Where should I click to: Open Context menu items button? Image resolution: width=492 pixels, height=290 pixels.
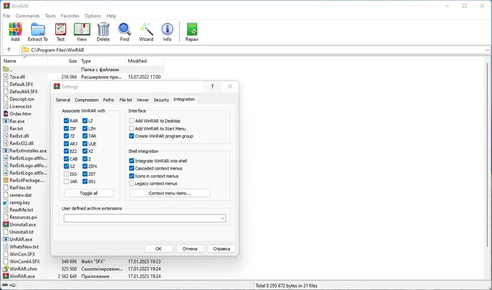point(170,193)
